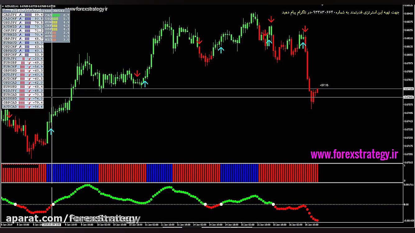Click the up-arrow icon in the EURNZD row

(x=21, y=35)
